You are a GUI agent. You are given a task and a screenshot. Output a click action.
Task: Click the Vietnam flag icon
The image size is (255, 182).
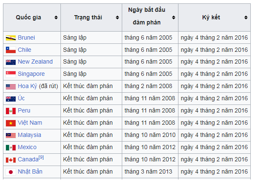pos(11,123)
